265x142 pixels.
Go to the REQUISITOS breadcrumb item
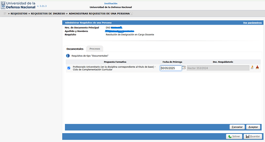(19, 14)
